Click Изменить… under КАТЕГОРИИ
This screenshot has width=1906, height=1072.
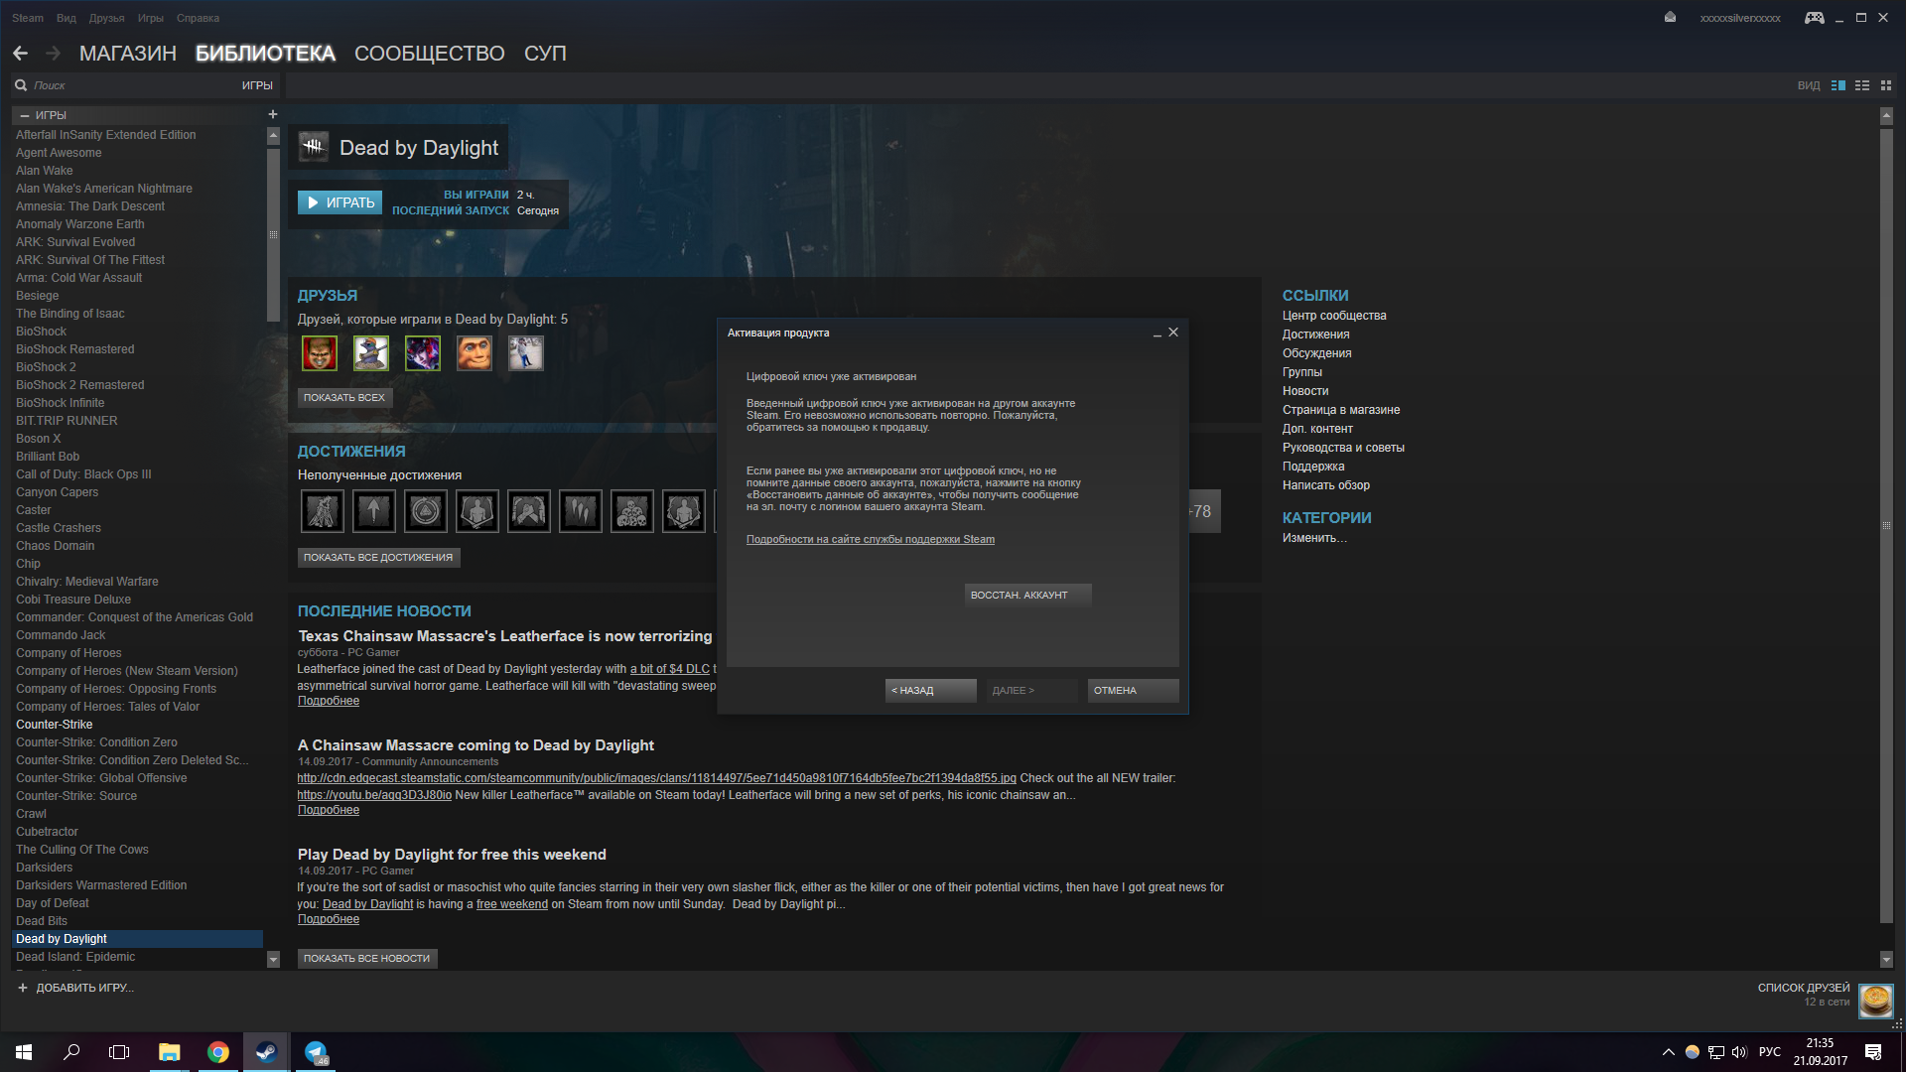(1314, 538)
